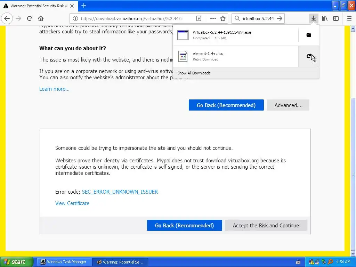This screenshot has width=356, height=267.
Task: Open the Windows Start menu
Action: 16,262
